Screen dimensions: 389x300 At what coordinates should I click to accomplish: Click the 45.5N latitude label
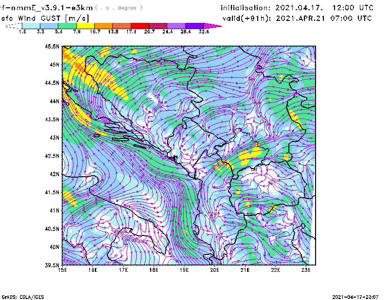tap(53, 46)
